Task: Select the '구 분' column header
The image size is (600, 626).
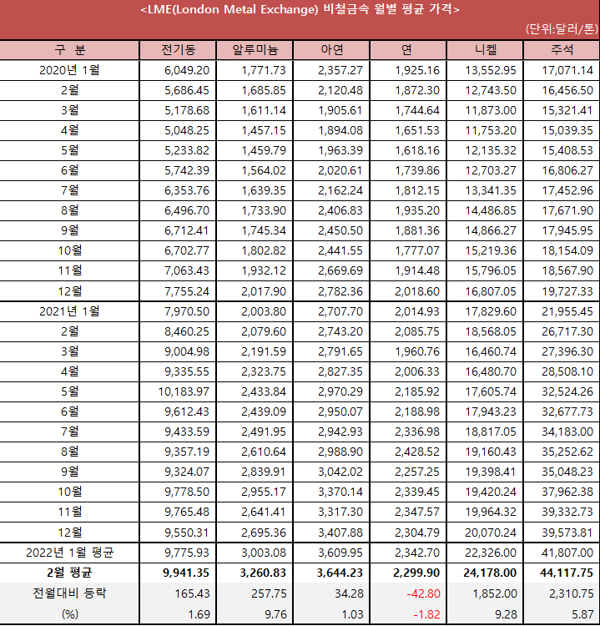Action: [x=69, y=50]
